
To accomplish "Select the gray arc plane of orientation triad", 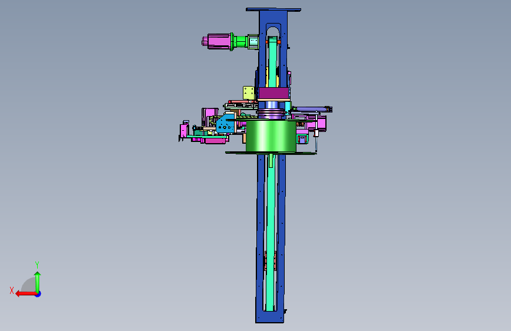I will [x=29, y=284].
